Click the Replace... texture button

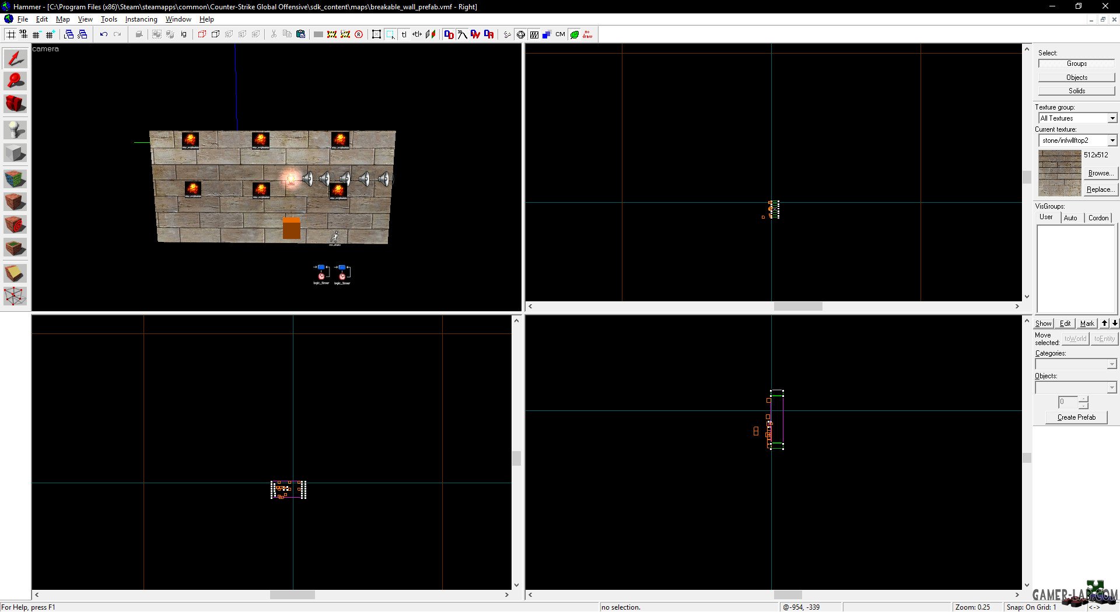1101,189
